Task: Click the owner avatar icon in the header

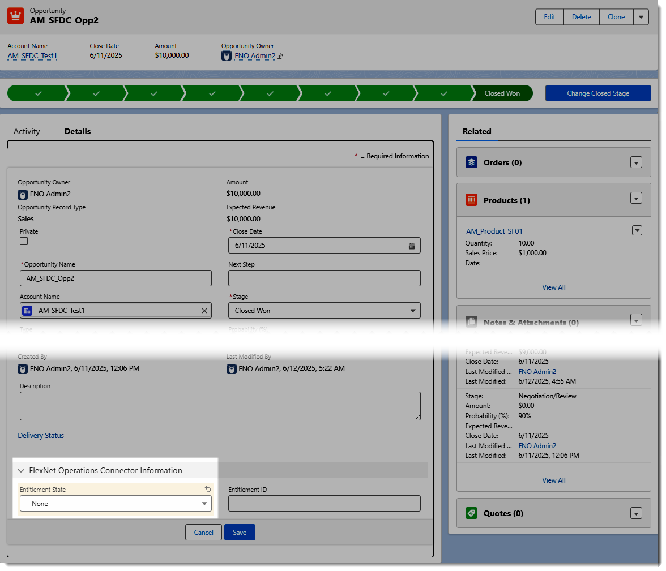Action: [227, 56]
